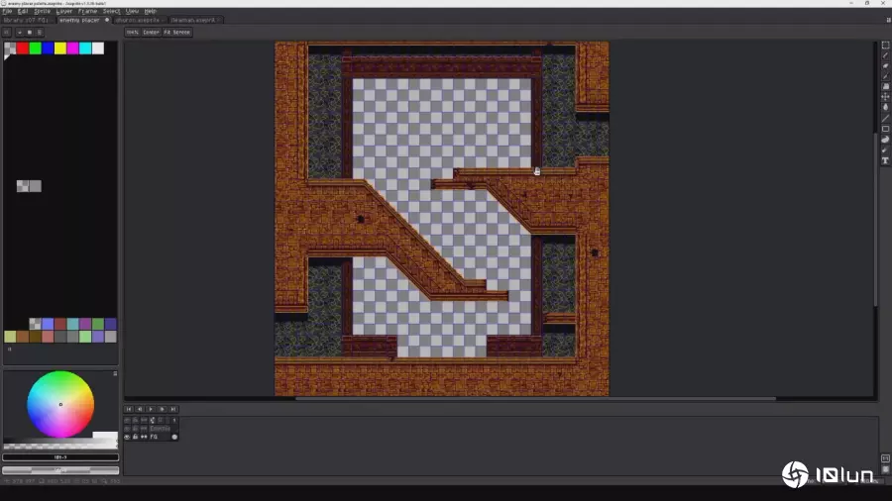Toggle the lock on FG layer
Viewport: 892px width, 501px height.
(x=135, y=437)
